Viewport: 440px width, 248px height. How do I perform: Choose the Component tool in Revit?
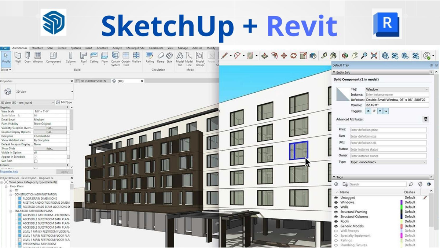click(x=54, y=57)
